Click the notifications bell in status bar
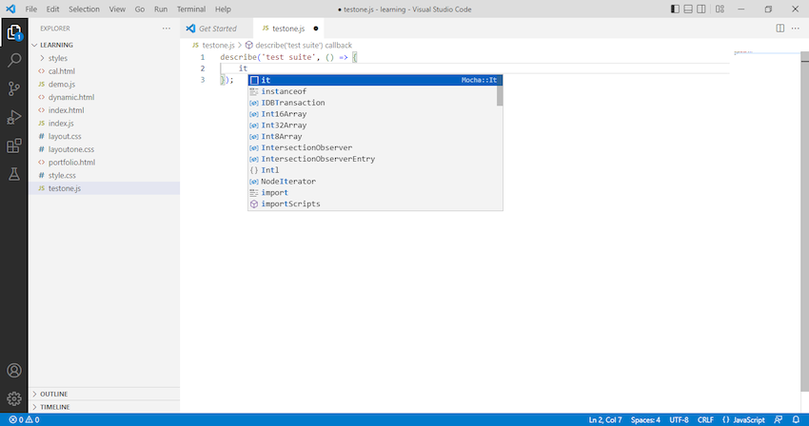Screen dimensions: 809x426 click(x=796, y=419)
